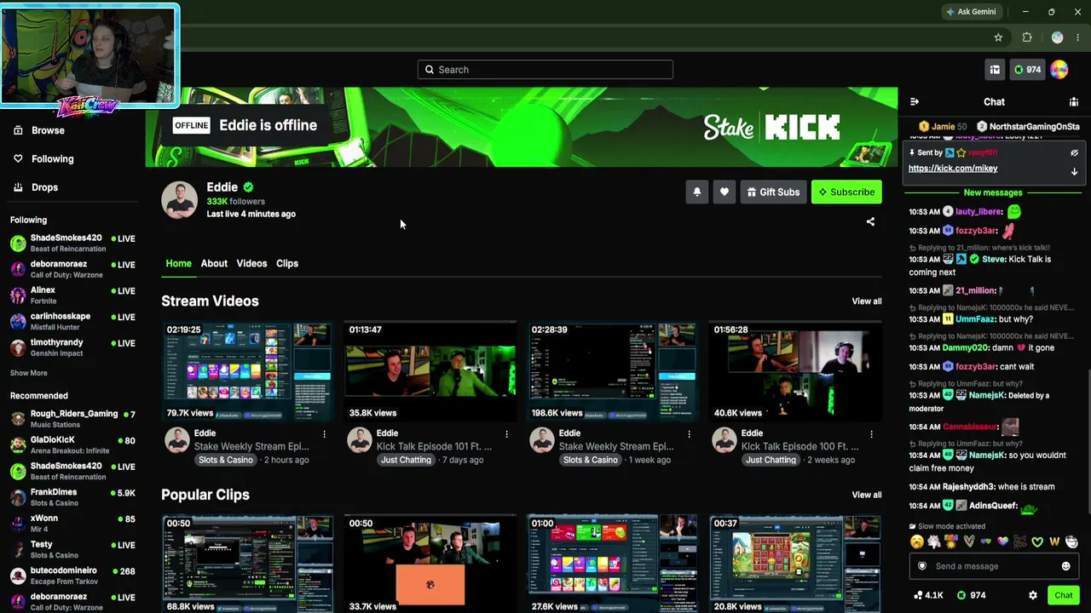
Task: Open the pinned https://kick.com/mikey link
Action: [x=953, y=169]
